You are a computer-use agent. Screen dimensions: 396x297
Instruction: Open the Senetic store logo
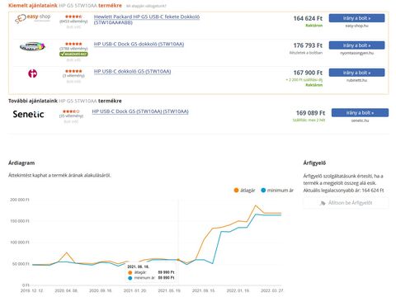pos(28,114)
